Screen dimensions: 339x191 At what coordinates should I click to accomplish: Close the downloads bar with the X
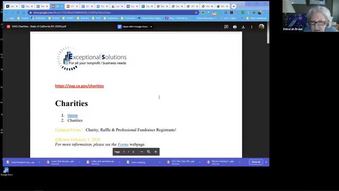[266, 162]
